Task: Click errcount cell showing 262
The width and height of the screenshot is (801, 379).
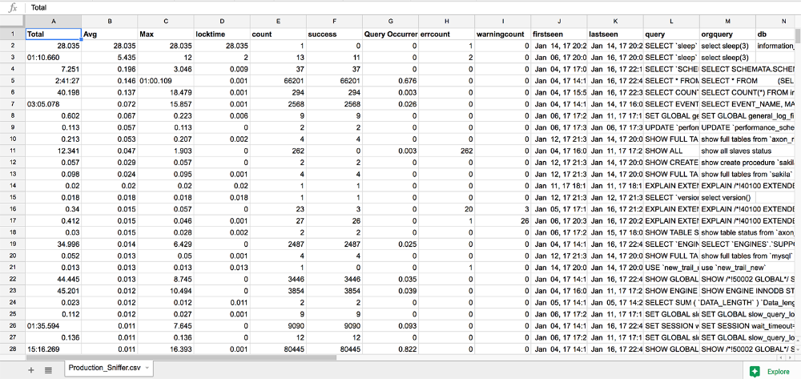Action: click(446, 151)
